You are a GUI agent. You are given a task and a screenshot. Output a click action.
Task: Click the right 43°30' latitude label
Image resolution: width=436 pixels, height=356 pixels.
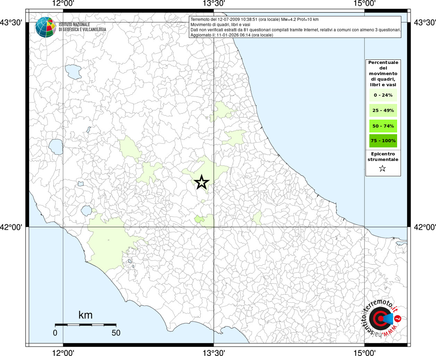(x=425, y=23)
